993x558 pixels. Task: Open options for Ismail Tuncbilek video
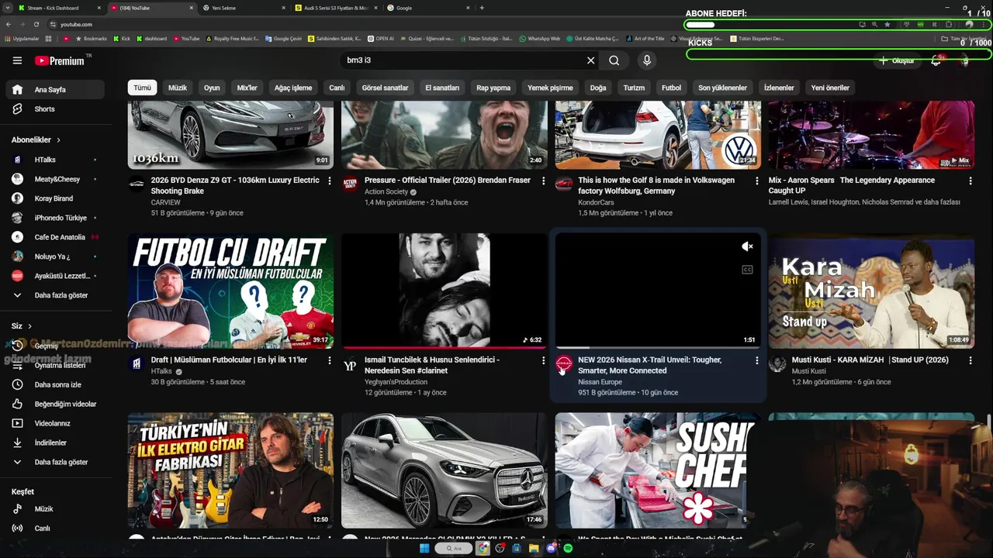(543, 360)
